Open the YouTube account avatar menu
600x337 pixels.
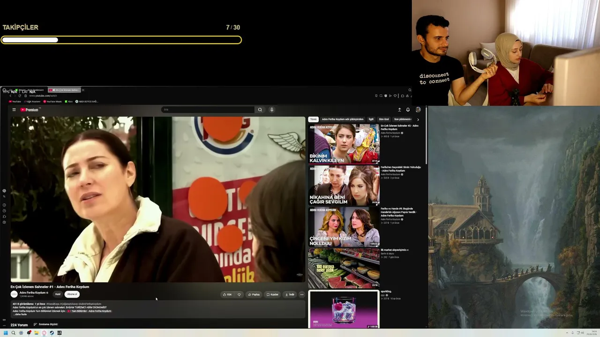pos(418,110)
